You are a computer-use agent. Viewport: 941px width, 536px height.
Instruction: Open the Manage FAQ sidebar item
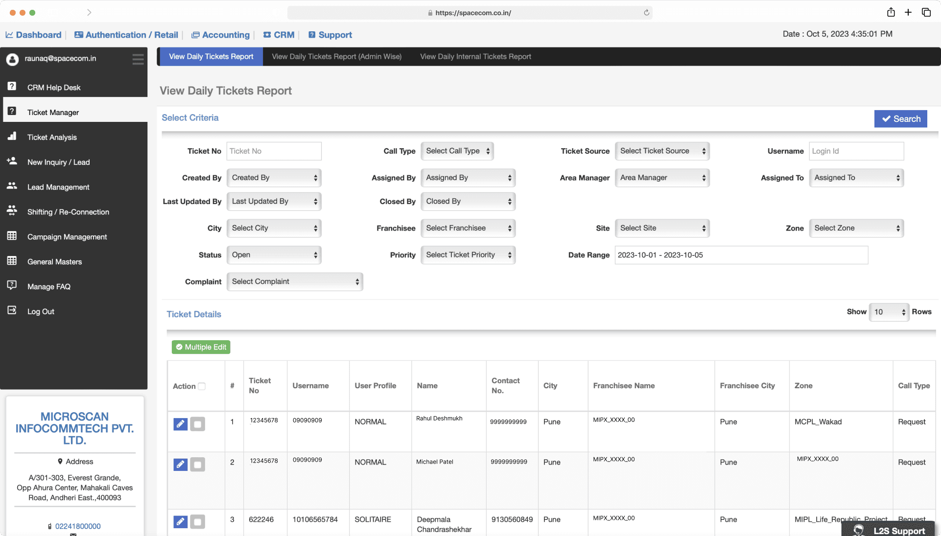coord(48,286)
